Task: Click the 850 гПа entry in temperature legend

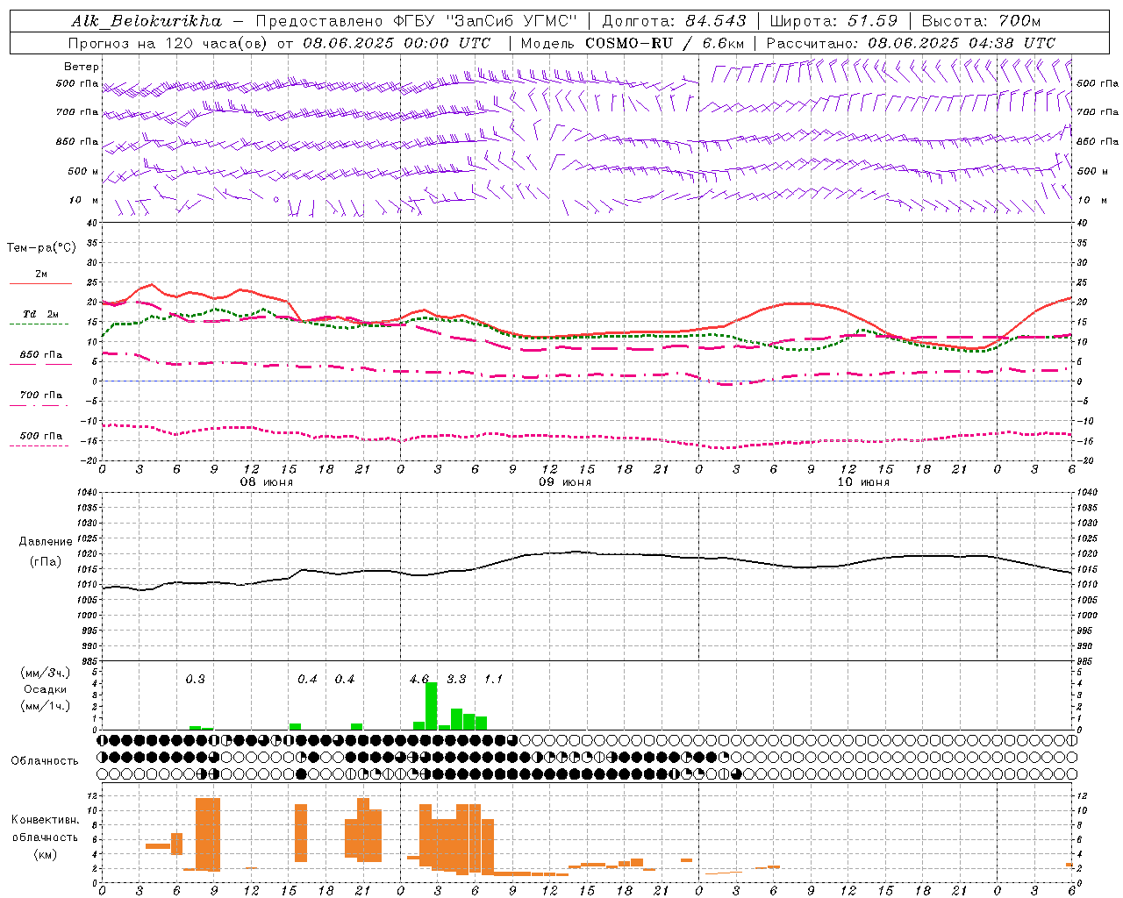Action: pos(40,355)
